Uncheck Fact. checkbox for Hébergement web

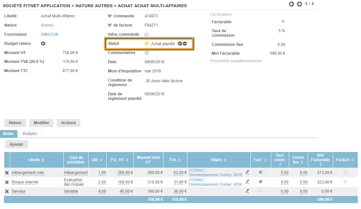[x=261, y=172]
